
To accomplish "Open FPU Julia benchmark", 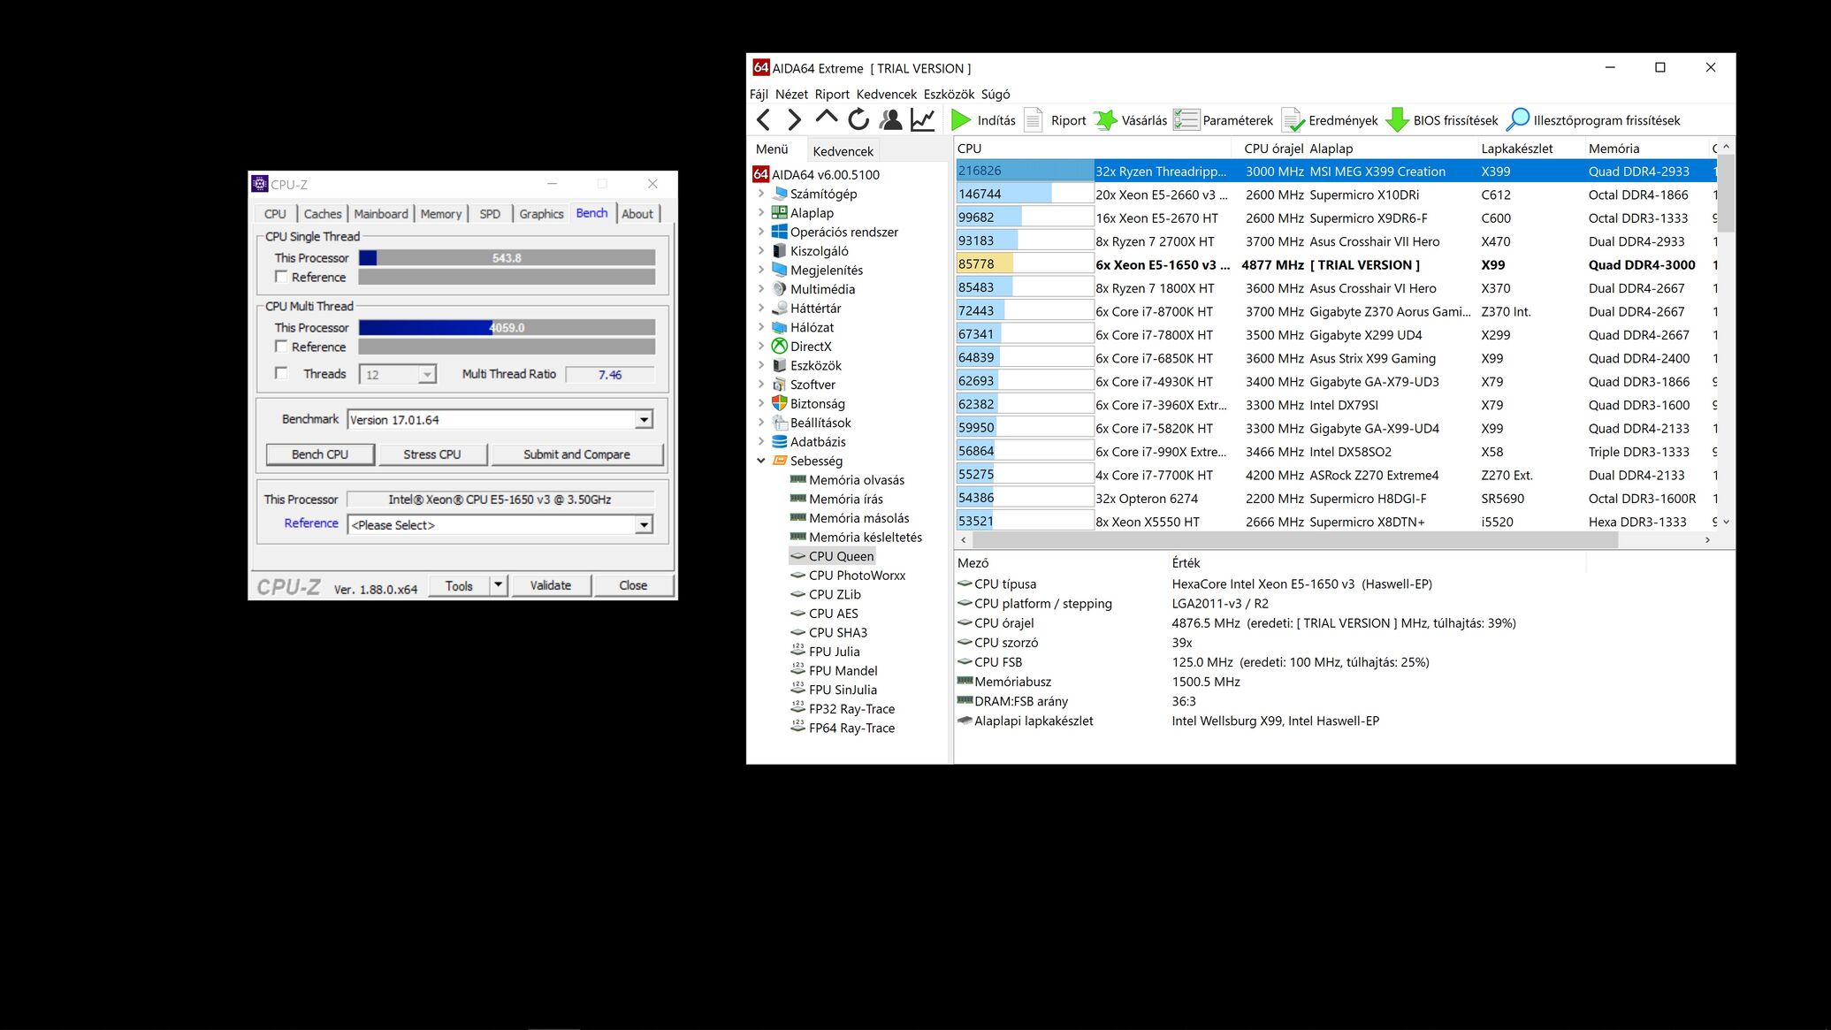I will [834, 652].
